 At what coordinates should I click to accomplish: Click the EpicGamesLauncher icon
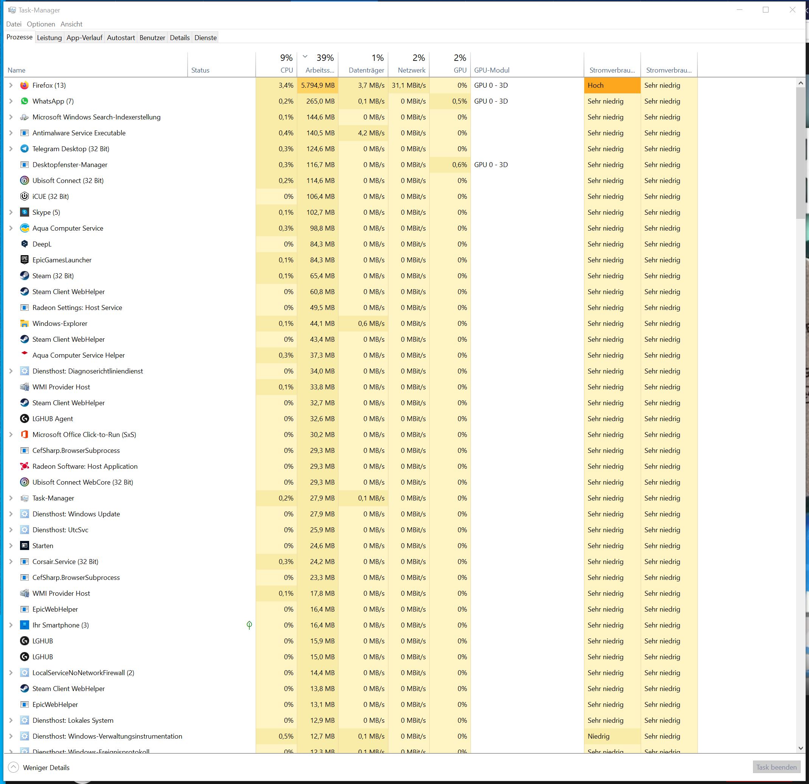24,260
